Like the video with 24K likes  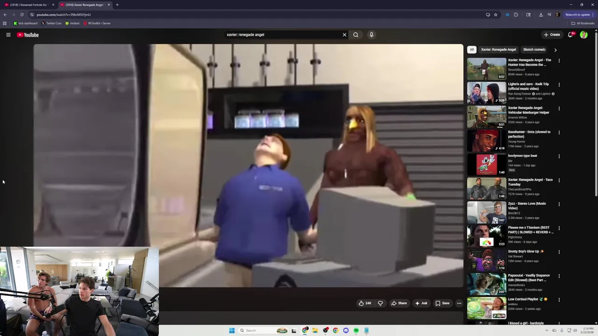point(365,303)
